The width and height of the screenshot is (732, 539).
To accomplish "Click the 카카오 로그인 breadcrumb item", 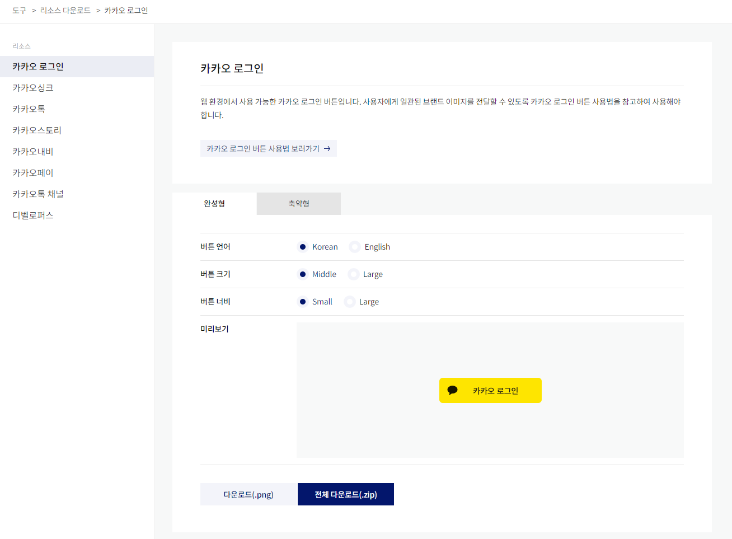I will point(126,11).
